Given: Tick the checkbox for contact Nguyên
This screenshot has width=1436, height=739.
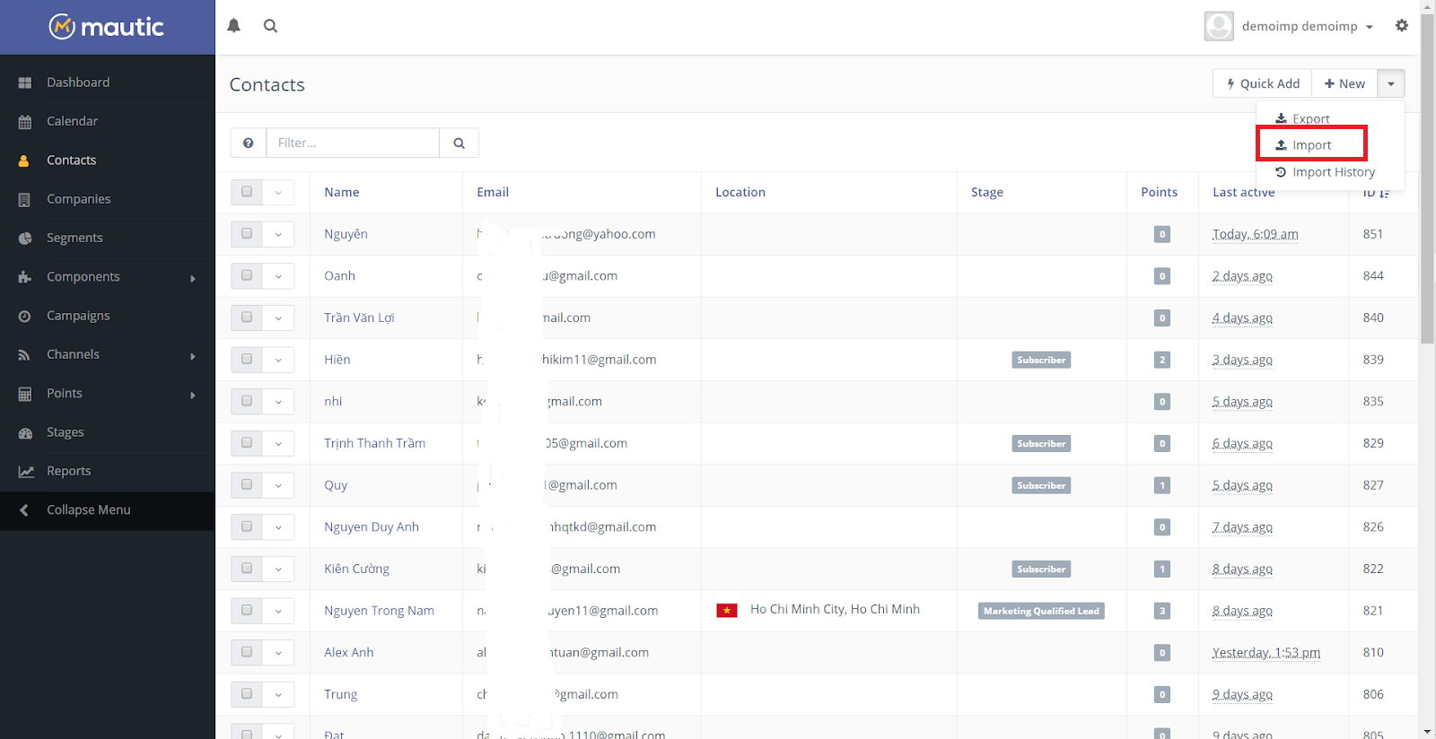Looking at the screenshot, I should (x=247, y=234).
